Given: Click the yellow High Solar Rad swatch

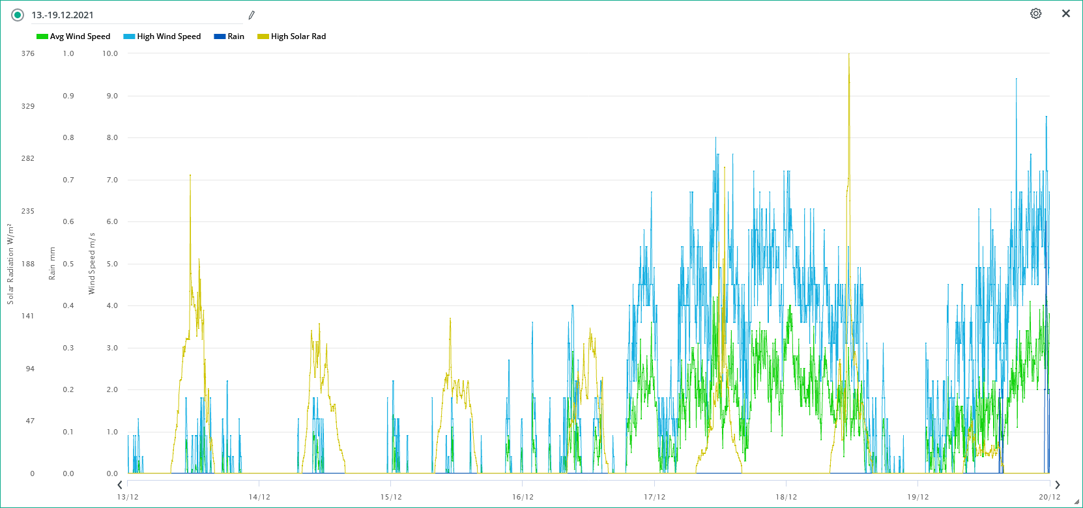Looking at the screenshot, I should coord(263,36).
